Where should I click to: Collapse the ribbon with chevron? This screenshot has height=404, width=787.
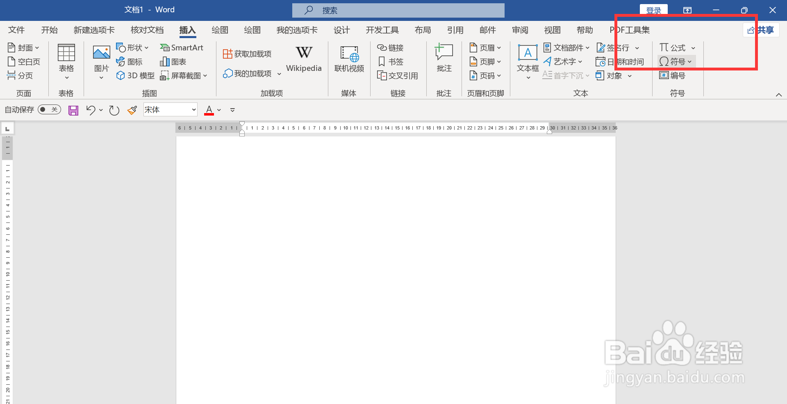(x=779, y=95)
